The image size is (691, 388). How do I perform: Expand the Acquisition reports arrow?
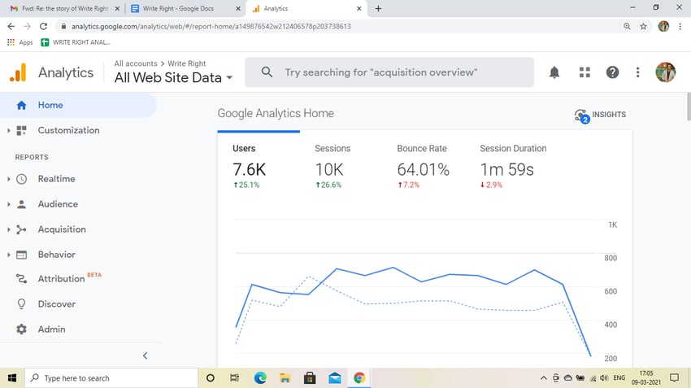(x=8, y=229)
